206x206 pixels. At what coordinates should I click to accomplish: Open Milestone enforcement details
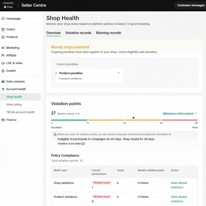tap(180, 114)
